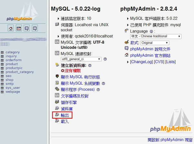Click the browse icon beside the product table
Screen dimensions: 194x144
coord(2,64)
